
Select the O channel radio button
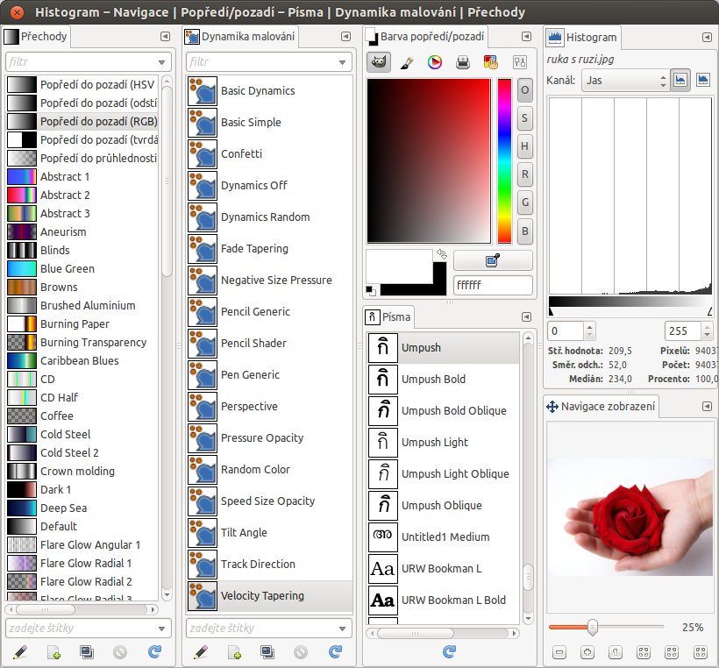pyautogui.click(x=524, y=89)
